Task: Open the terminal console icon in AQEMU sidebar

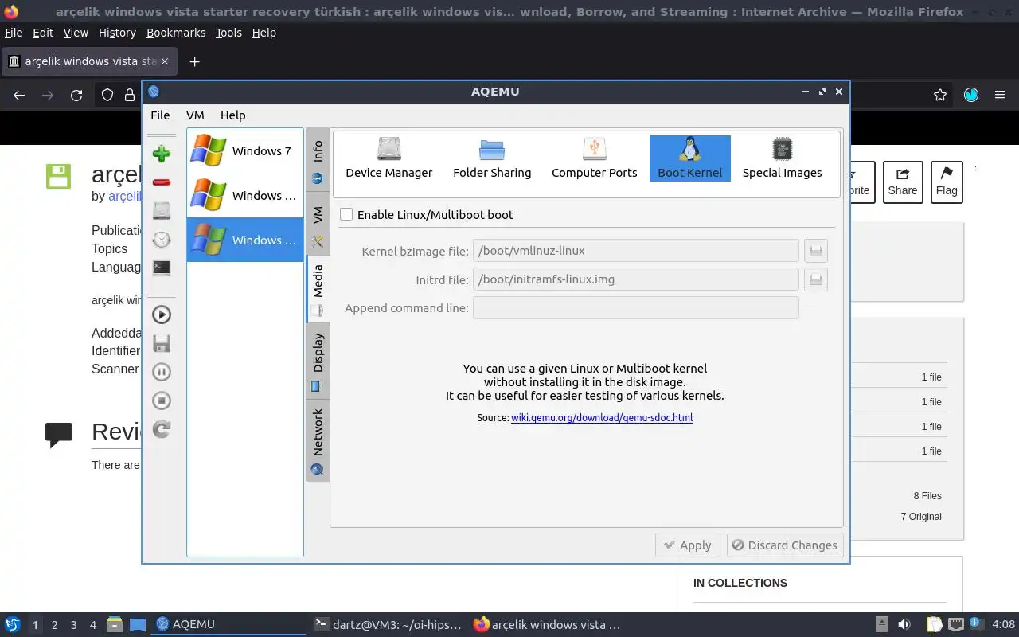Action: click(162, 268)
